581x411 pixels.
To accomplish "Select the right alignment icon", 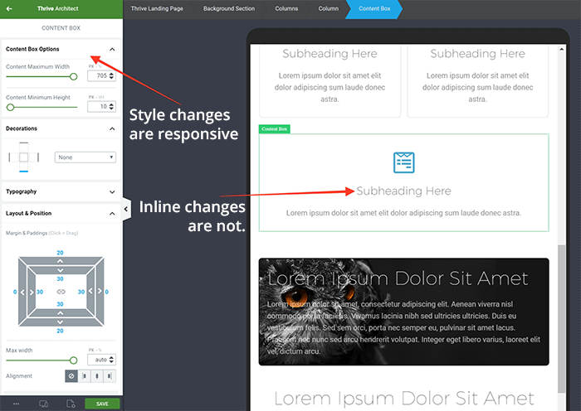I will coord(110,376).
